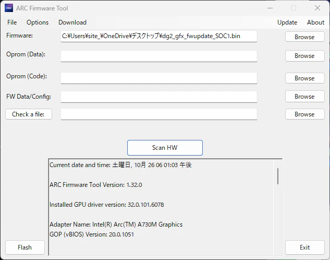Click the ARC Firmware Tool Version line
The width and height of the screenshot is (330, 260).
pos(96,185)
